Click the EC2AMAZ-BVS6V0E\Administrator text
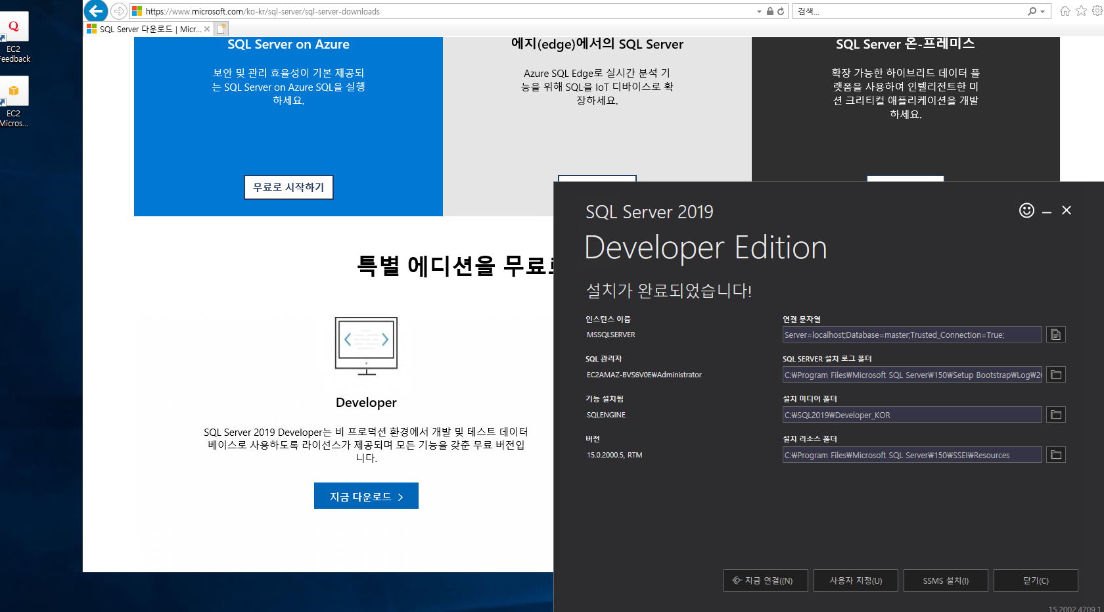The width and height of the screenshot is (1104, 612). point(644,375)
